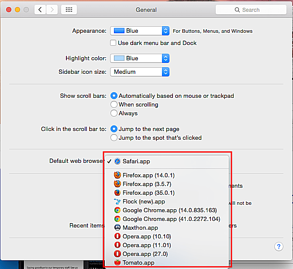
Task: Click the Recent items label
Action: pos(87,225)
